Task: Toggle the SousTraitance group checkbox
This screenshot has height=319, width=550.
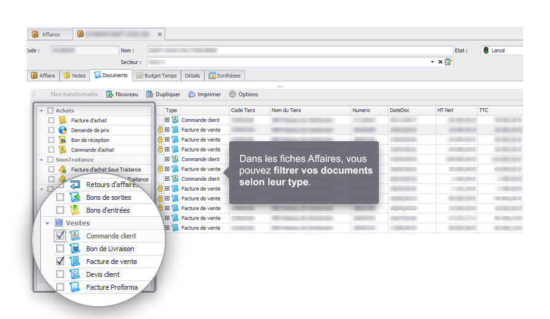Action: pos(51,159)
